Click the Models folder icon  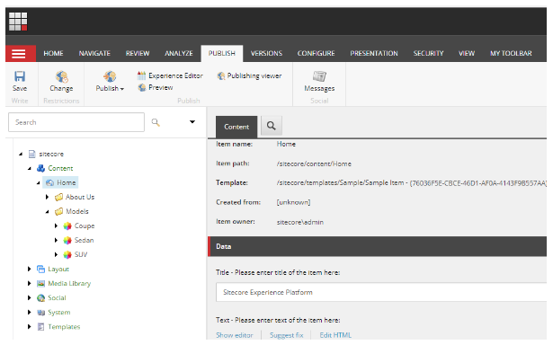59,211
